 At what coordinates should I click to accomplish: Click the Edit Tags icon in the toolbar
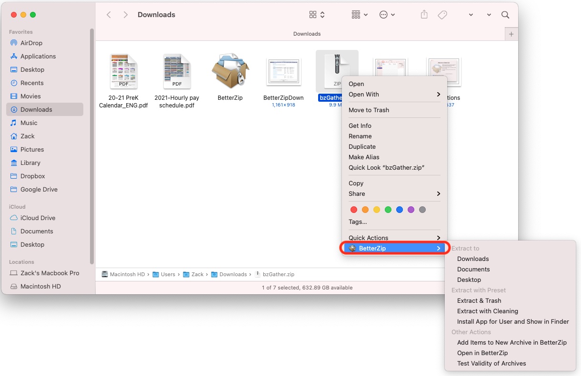point(442,15)
